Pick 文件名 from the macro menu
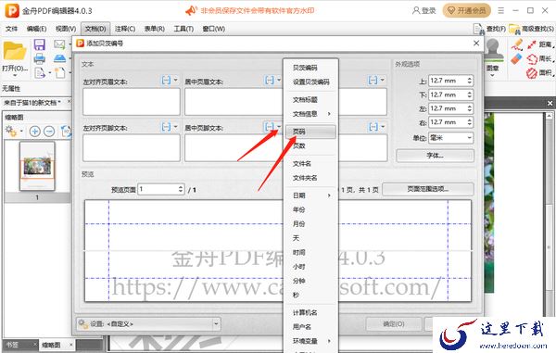 point(310,163)
